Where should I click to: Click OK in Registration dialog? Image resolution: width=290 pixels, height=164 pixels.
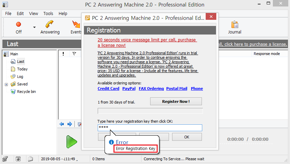[x=187, y=137]
